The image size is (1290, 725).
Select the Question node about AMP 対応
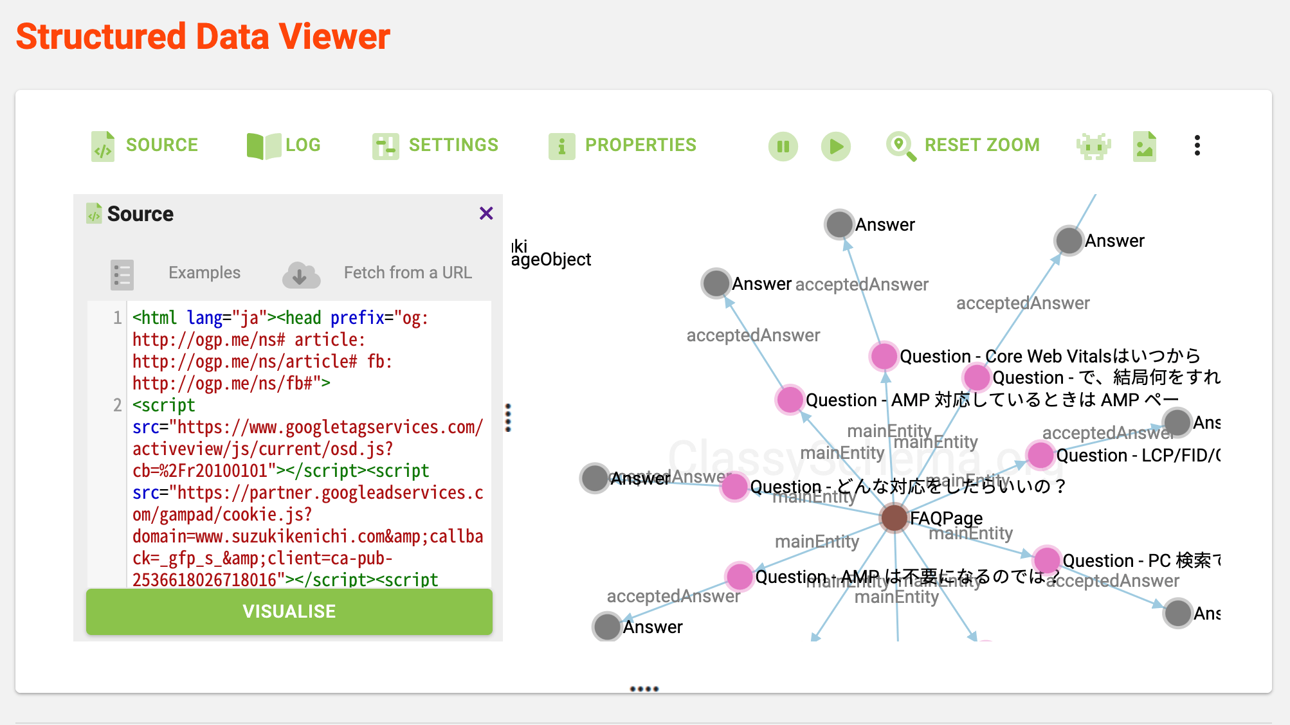pyautogui.click(x=790, y=400)
